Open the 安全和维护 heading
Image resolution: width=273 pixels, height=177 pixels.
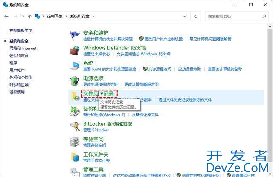96,33
